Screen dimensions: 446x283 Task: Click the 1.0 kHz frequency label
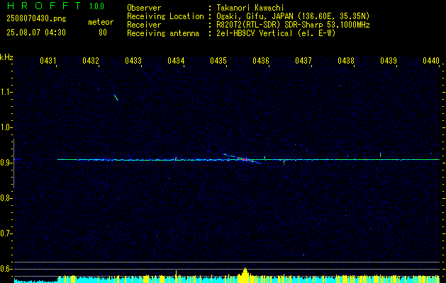pyautogui.click(x=6, y=128)
